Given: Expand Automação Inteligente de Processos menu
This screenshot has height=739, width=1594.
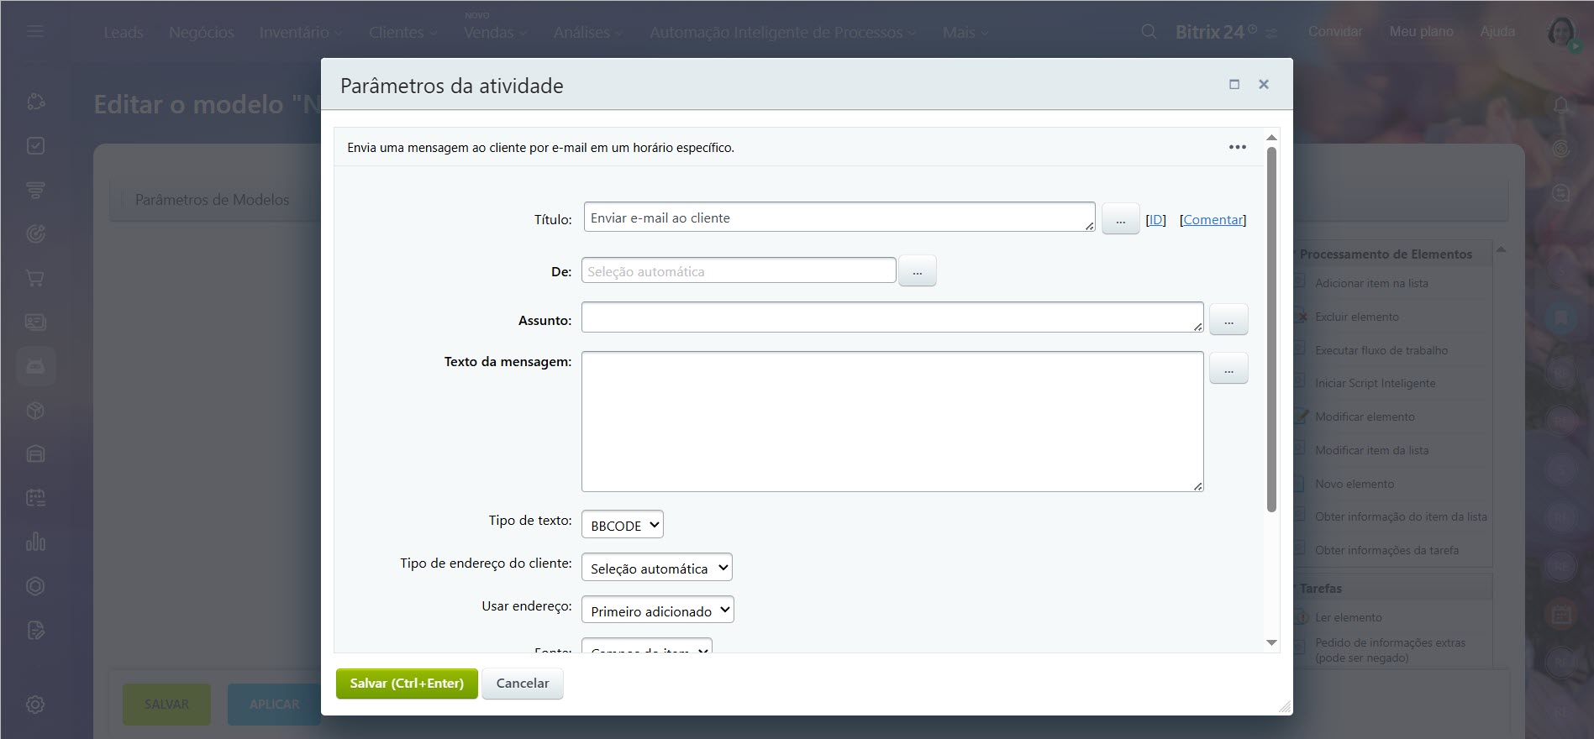Looking at the screenshot, I should pos(782,32).
